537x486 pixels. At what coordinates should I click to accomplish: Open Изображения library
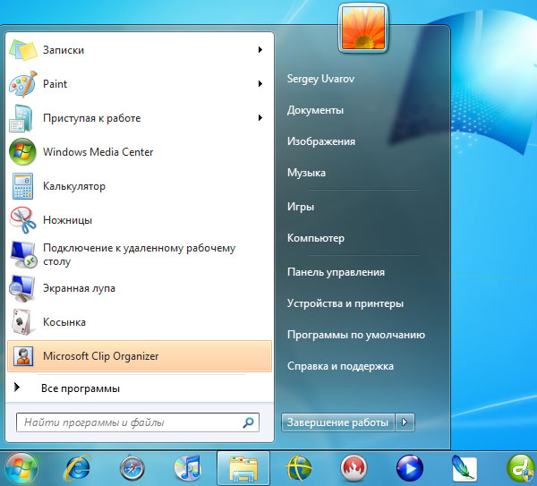coord(321,141)
